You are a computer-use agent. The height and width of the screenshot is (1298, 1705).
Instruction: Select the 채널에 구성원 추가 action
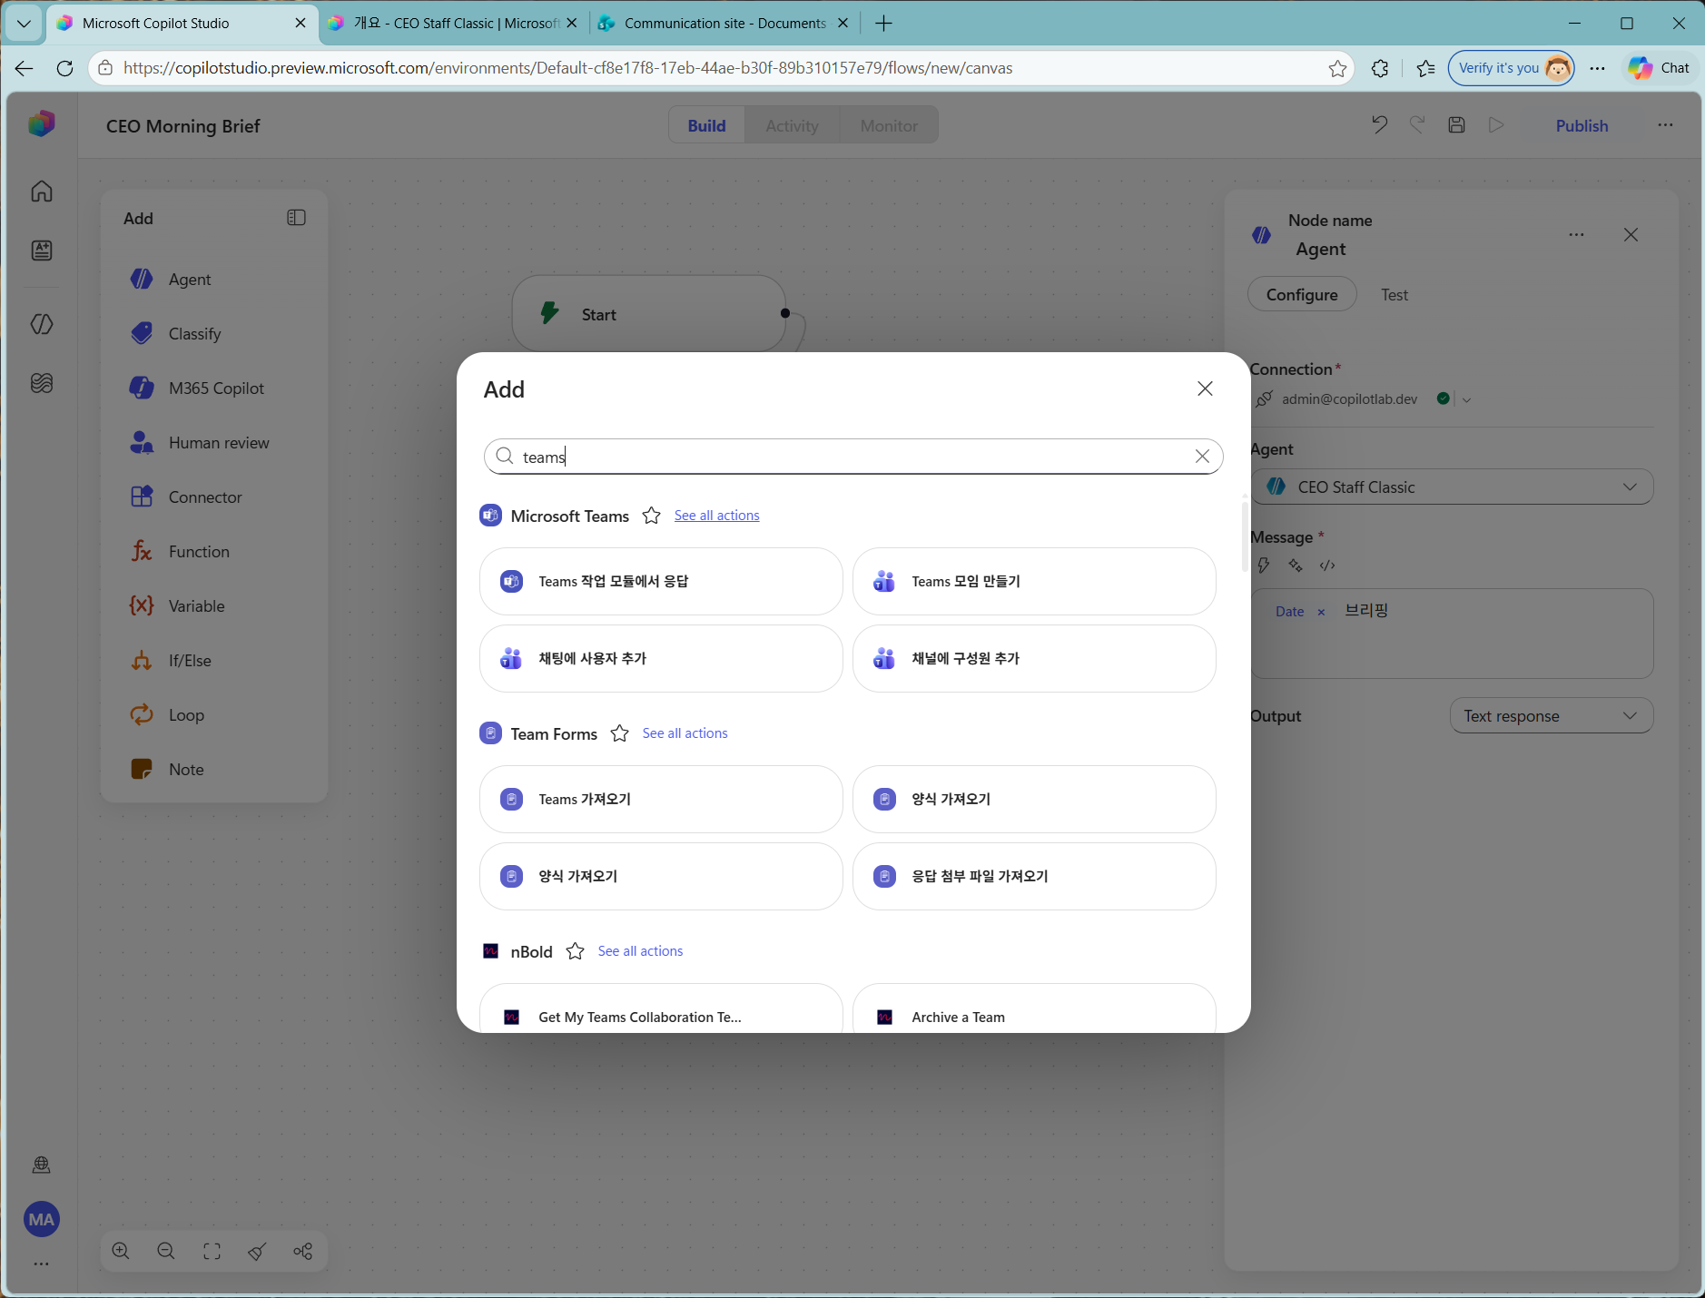pyautogui.click(x=1034, y=658)
